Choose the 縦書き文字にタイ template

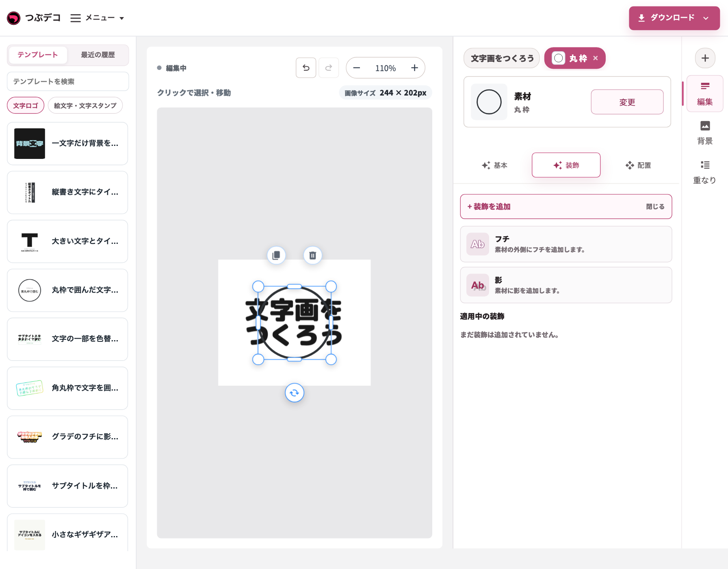(67, 192)
